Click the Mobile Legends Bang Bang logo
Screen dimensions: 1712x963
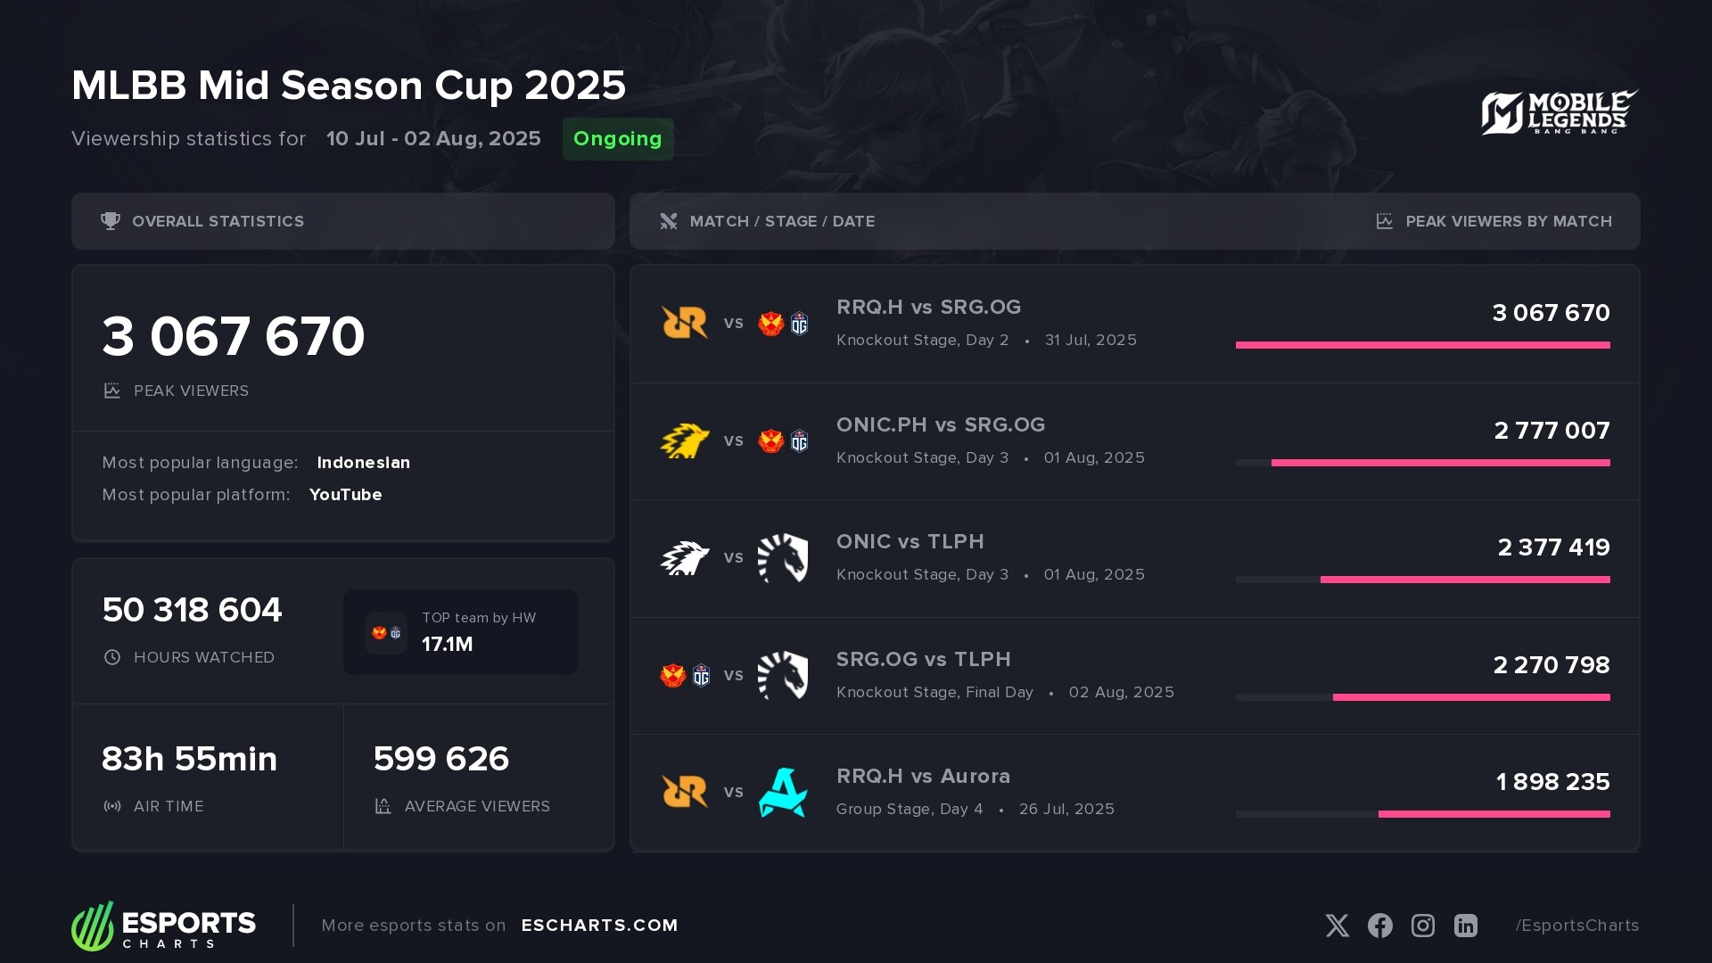pyautogui.click(x=1559, y=112)
